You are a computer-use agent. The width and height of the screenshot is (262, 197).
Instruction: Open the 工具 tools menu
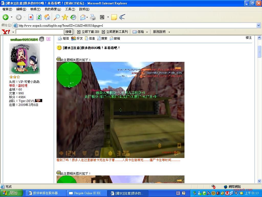click(x=71, y=9)
